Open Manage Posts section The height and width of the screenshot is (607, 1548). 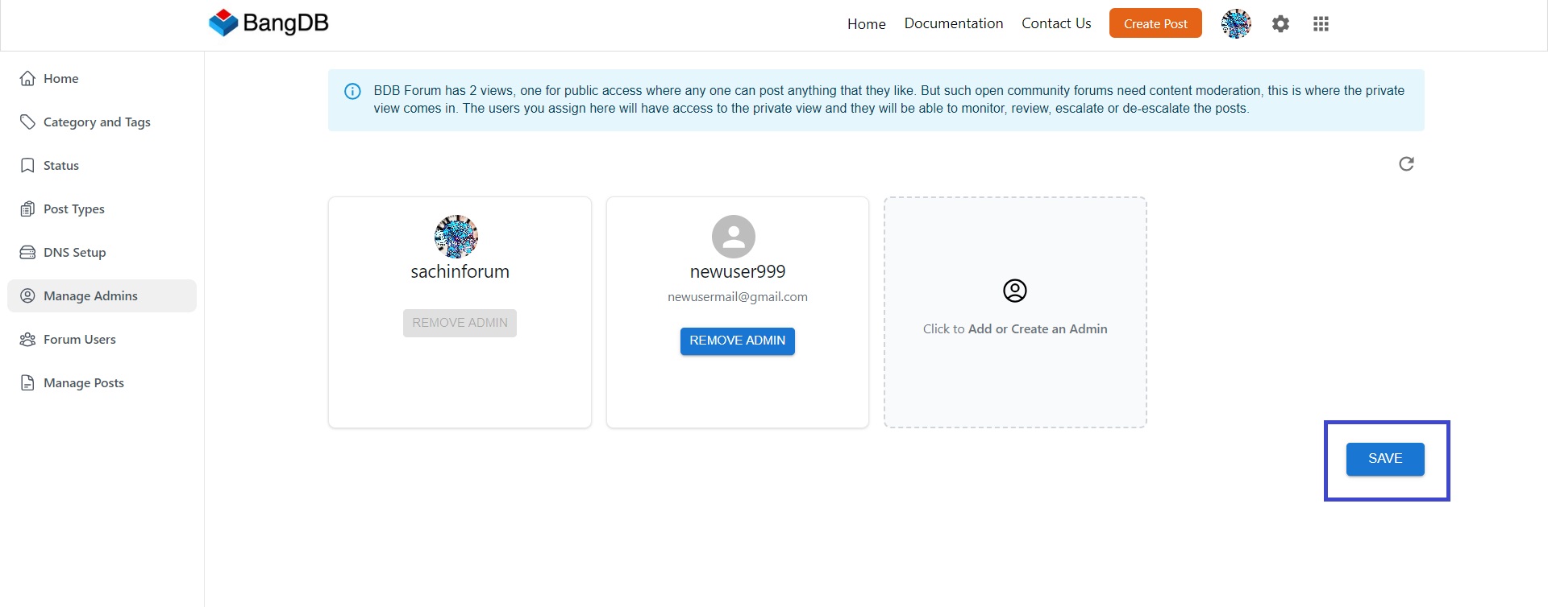[102, 382]
